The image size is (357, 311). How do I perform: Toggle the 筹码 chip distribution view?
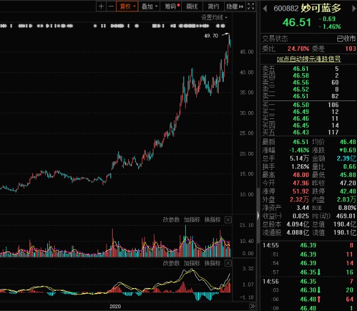point(170,7)
